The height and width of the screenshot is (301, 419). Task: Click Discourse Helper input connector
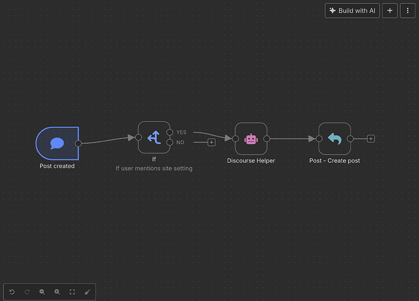pyautogui.click(x=236, y=139)
